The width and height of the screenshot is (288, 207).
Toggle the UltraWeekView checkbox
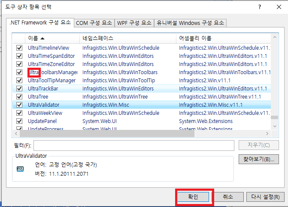pos(19,113)
